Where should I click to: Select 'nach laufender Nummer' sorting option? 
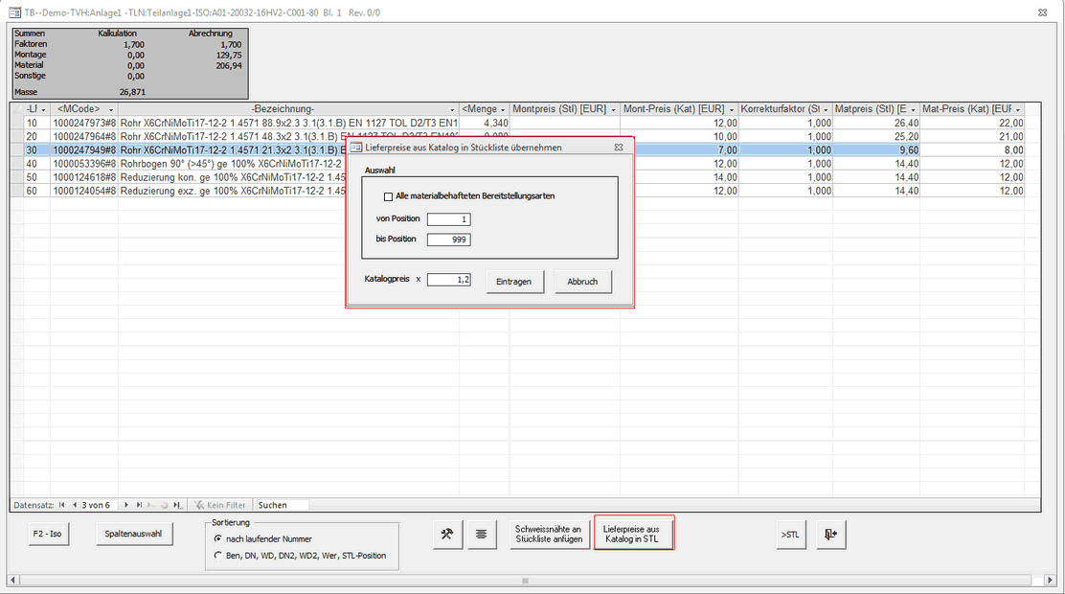(218, 539)
